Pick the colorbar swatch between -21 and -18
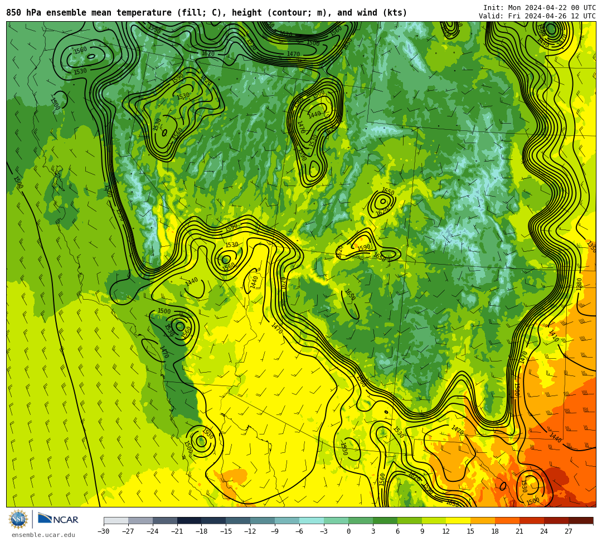The height and width of the screenshot is (542, 602). click(x=190, y=520)
